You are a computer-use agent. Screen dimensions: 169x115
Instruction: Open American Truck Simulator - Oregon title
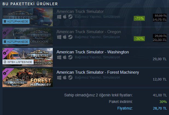(x=89, y=32)
